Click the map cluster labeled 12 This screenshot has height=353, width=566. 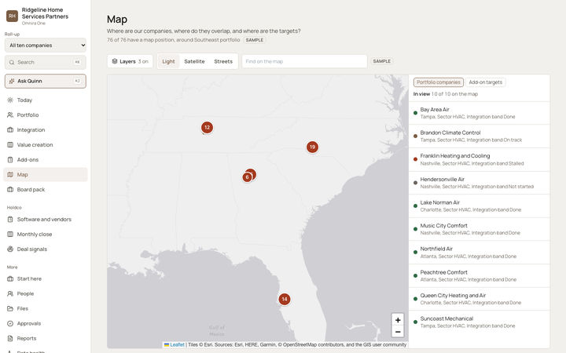(x=207, y=128)
